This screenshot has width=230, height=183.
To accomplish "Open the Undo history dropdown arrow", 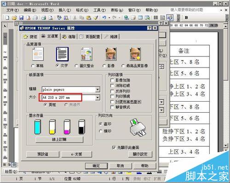I will click(109, 18).
